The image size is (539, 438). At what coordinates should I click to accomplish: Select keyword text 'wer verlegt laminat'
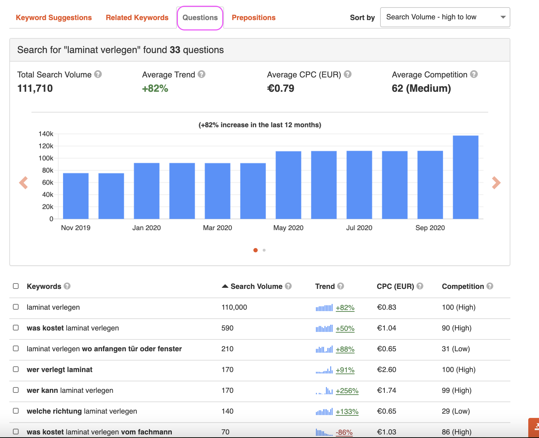(59, 370)
